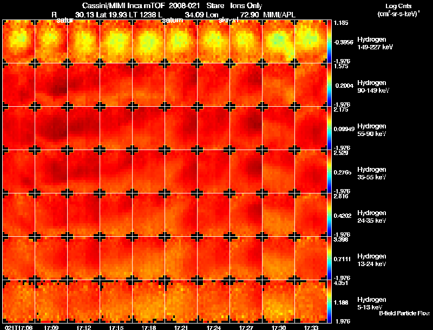This screenshot has width=433, height=330.
Task: Click the color bar beside Hydrogen 13-24 keV
Action: [329, 258]
